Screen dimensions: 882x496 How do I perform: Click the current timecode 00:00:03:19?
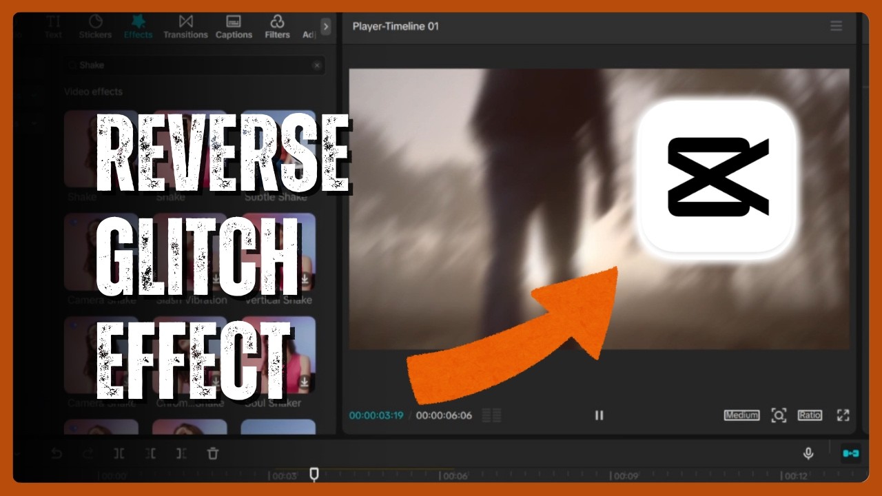click(x=376, y=415)
